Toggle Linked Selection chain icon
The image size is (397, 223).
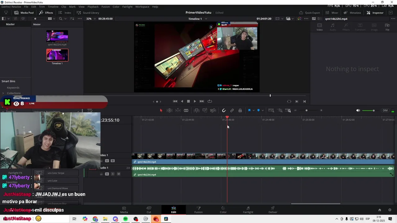point(232,111)
